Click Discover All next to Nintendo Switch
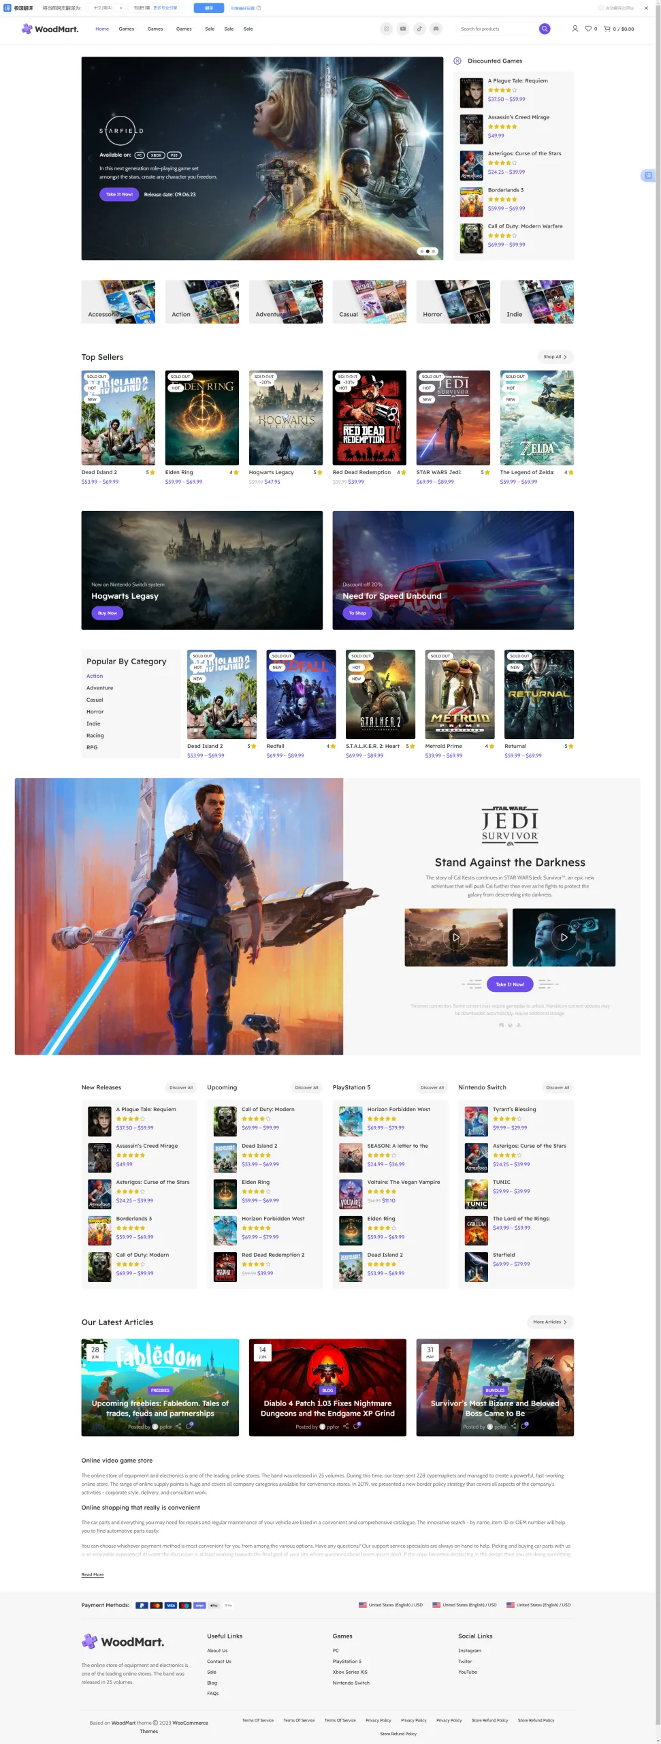The height and width of the screenshot is (1744, 661). [558, 1087]
